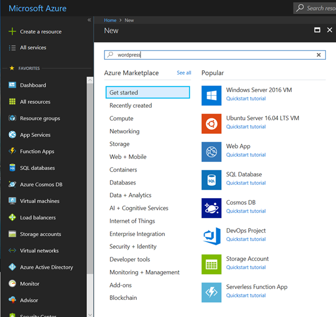
Task: Click the Microsoft Azure logo text
Action: coord(38,9)
